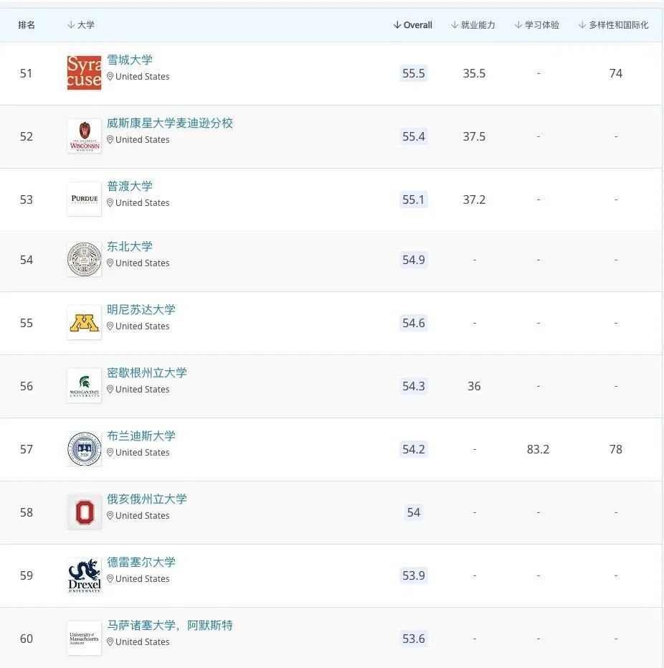Screen dimensions: 664x668
Task: Click the 排名 column header
Action: [27, 24]
